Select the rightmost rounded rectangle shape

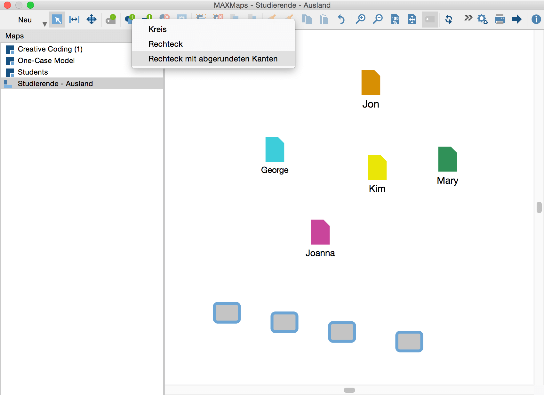click(x=409, y=342)
